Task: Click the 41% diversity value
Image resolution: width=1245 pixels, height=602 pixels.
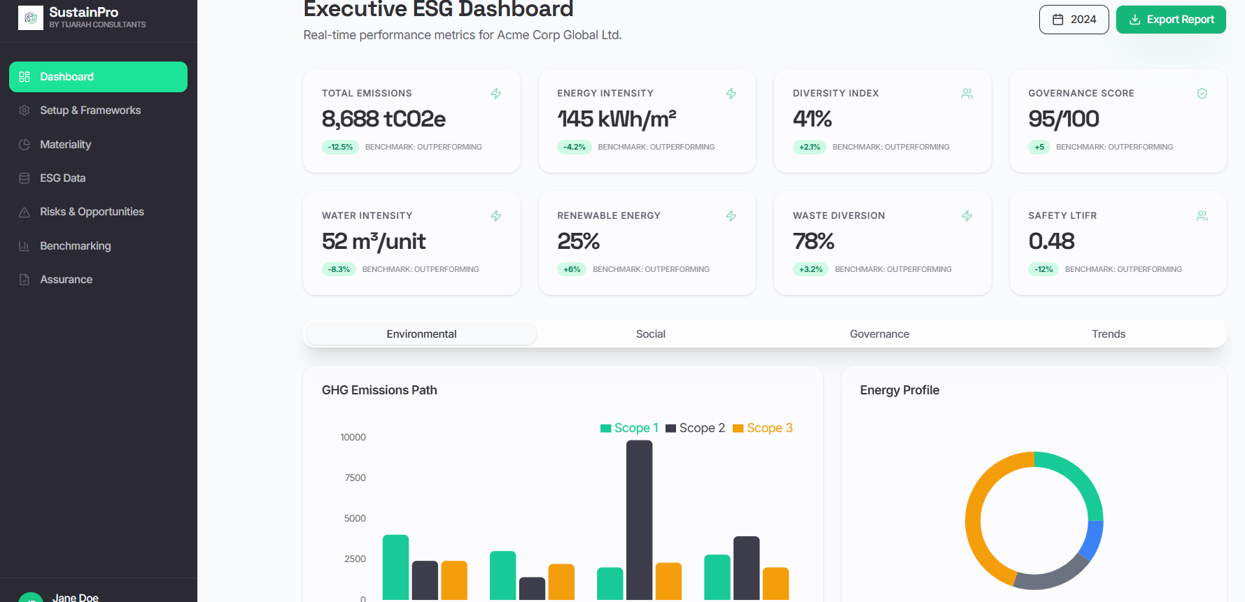Action: tap(812, 119)
